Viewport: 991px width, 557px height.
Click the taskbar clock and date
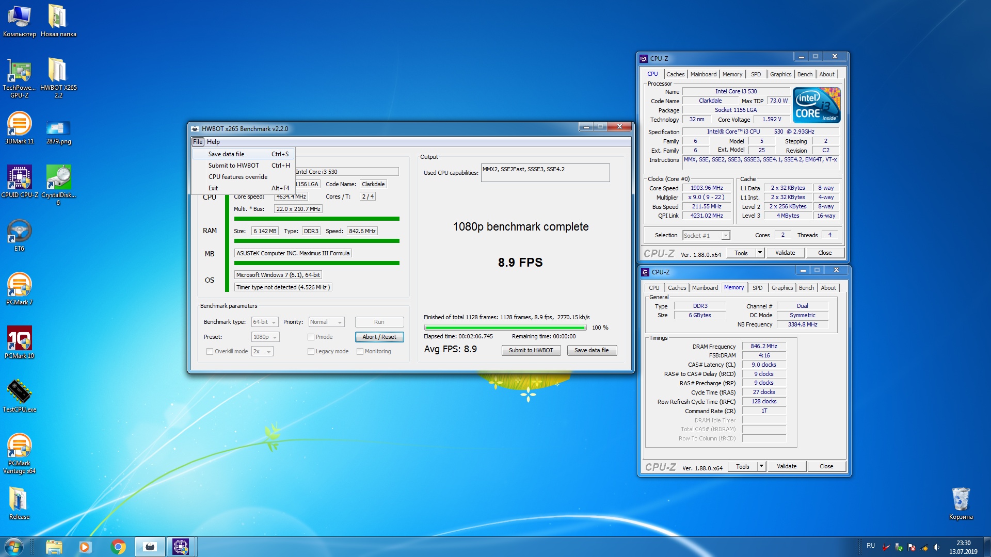[963, 547]
